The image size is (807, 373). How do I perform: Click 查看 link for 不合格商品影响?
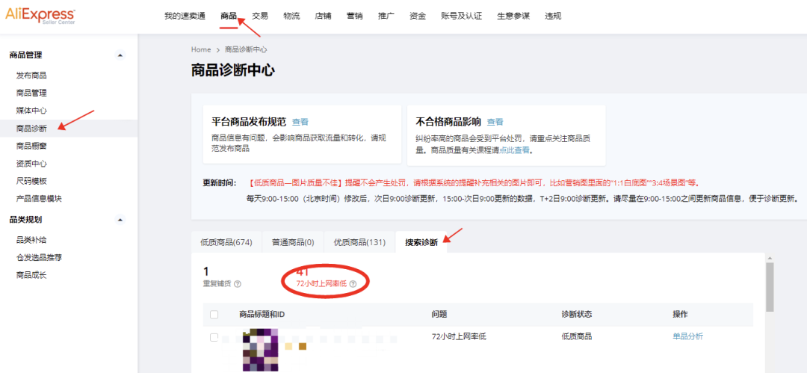(495, 122)
